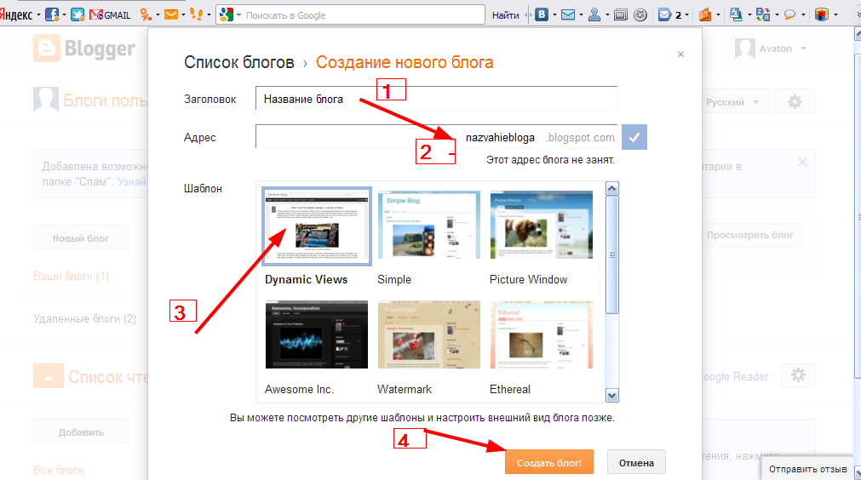Open the Ваши блоги (1) link

(71, 276)
